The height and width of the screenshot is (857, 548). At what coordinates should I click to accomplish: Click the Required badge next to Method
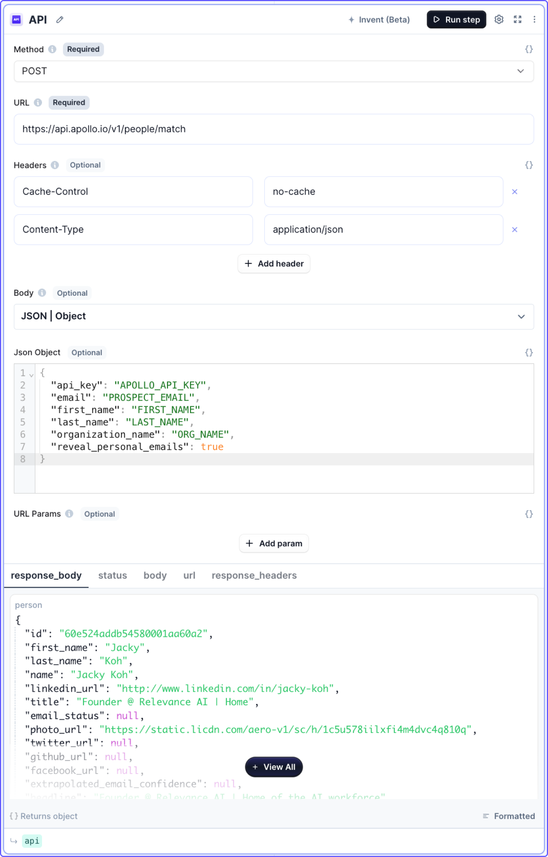[83, 49]
